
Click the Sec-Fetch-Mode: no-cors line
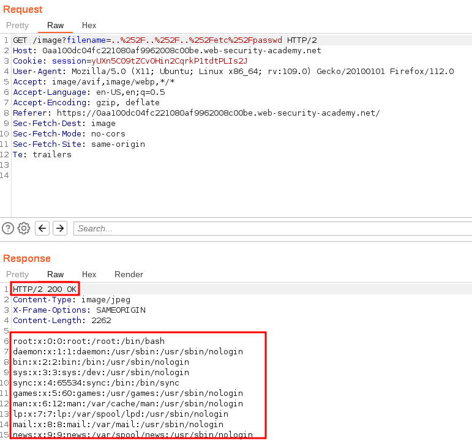coord(69,134)
